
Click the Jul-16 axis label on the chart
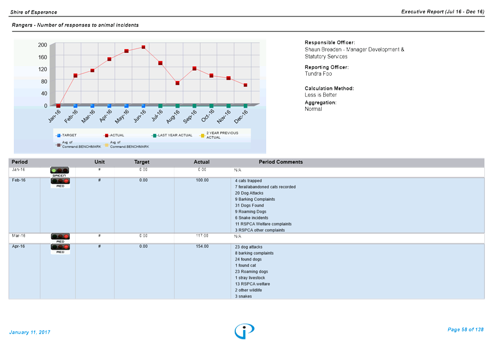[157, 115]
